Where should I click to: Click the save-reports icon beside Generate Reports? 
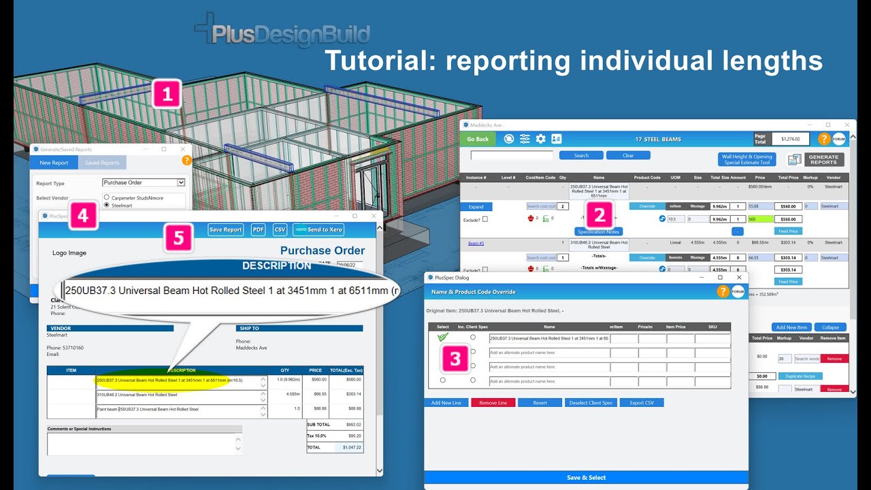794,159
